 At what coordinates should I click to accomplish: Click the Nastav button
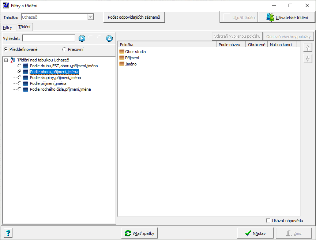tap(255, 233)
